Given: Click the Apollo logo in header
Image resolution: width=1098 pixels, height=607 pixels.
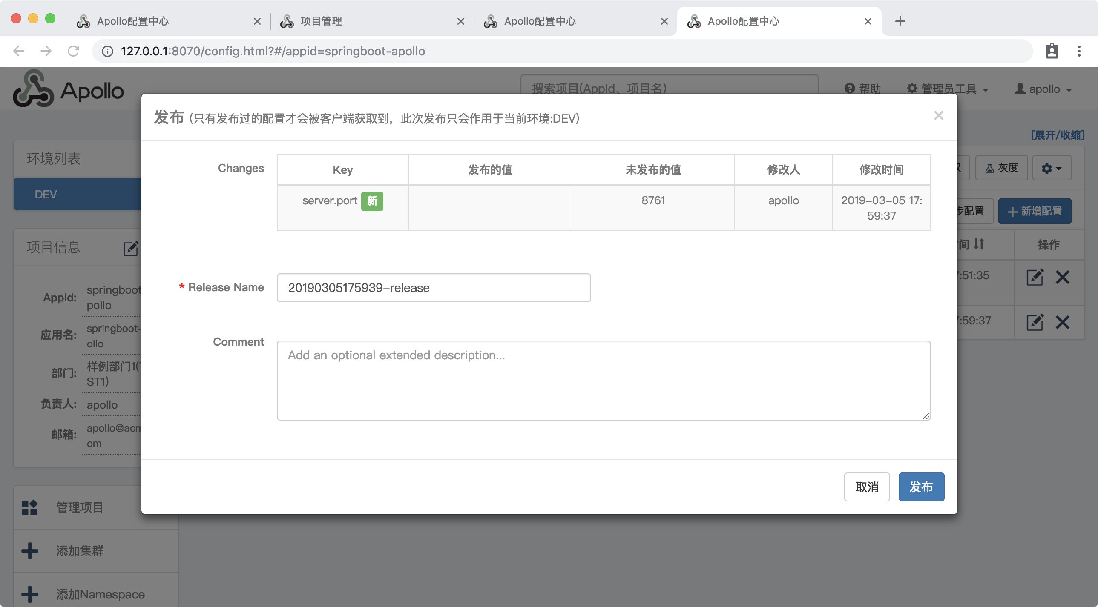Looking at the screenshot, I should pos(68,89).
